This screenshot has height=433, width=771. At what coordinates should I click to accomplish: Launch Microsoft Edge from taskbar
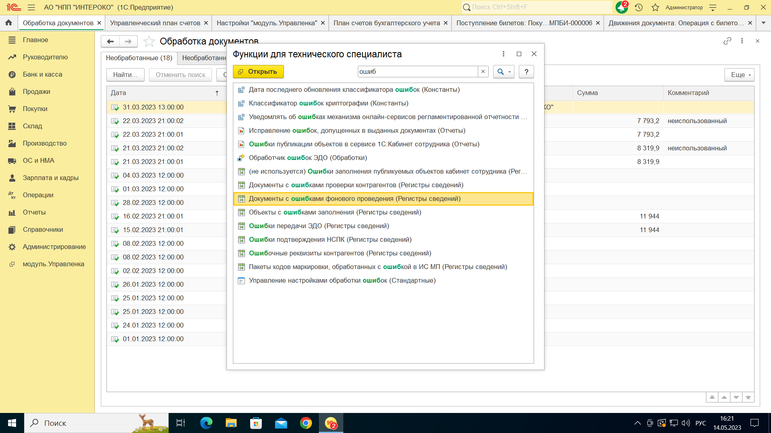coord(206,423)
